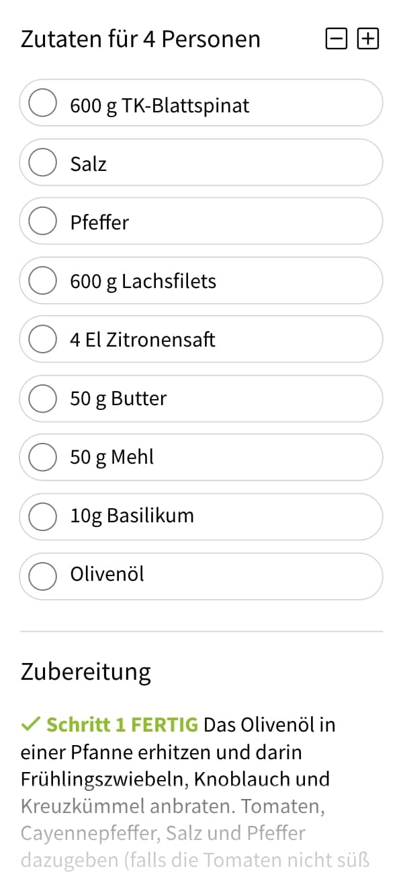Toggle the Schritt 1 FERTIG label

click(x=122, y=725)
